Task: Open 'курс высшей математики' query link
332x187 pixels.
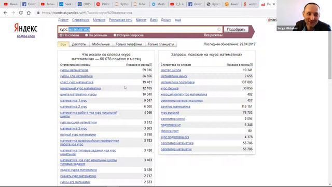Action: 78,123
